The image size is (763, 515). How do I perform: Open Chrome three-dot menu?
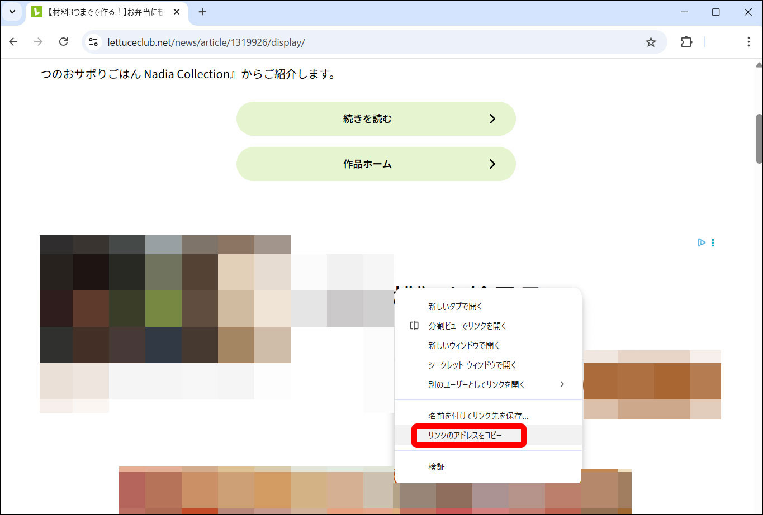click(748, 42)
